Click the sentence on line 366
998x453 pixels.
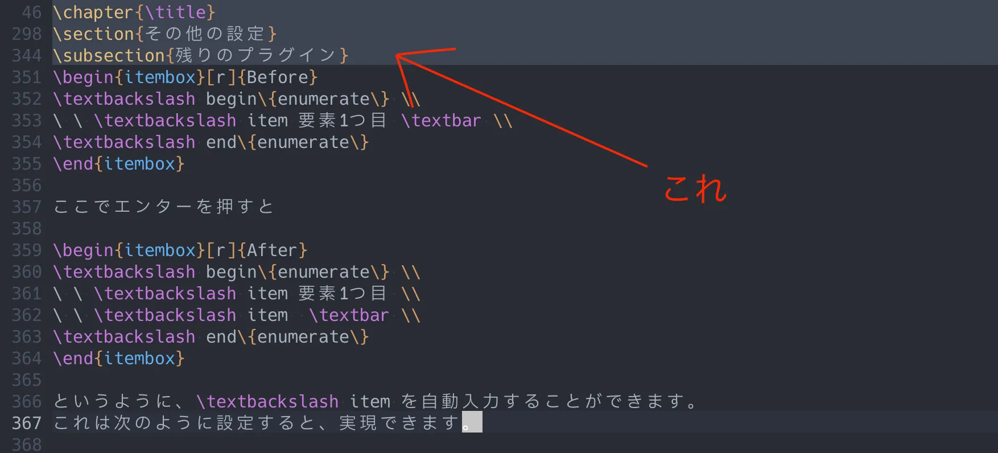coord(376,401)
